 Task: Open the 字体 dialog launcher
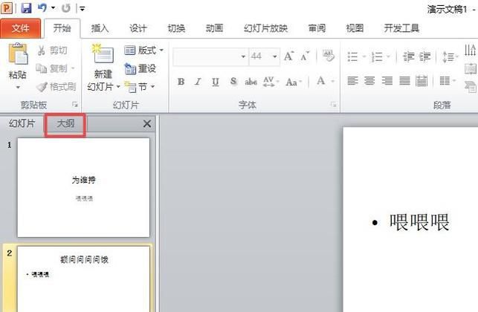point(333,105)
